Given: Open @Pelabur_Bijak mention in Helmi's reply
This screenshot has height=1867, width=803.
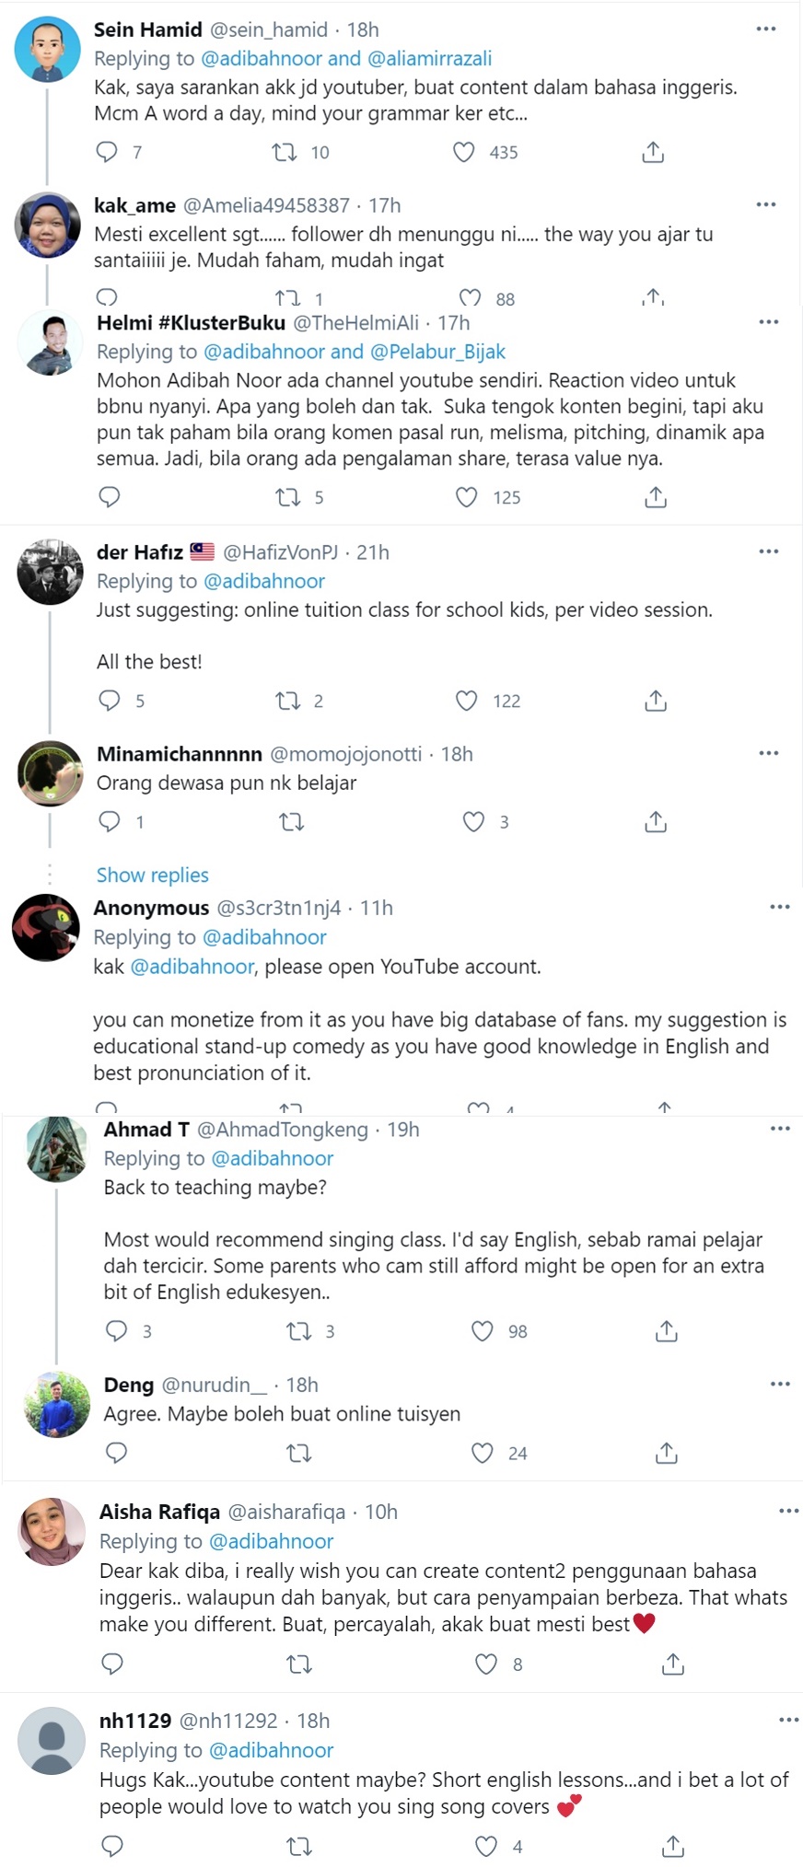Looking at the screenshot, I should click(437, 351).
